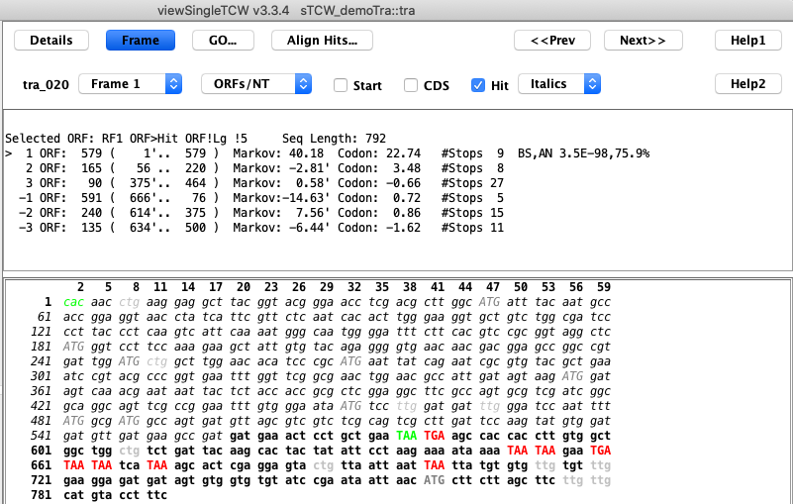Click the green TAA stop codon
This screenshot has height=504, width=793.
407,436
